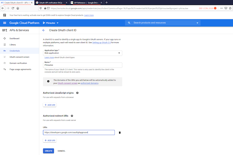Open help for Authorized JavaScript origins
Viewport: 233px width, 155px height.
(77, 93)
